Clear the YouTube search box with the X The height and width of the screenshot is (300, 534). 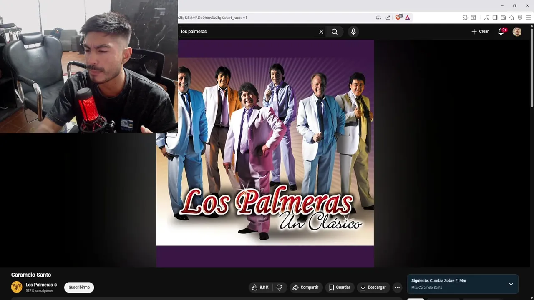coord(321,32)
